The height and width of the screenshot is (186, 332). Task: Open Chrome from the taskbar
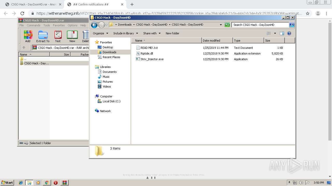pyautogui.click(x=47, y=183)
